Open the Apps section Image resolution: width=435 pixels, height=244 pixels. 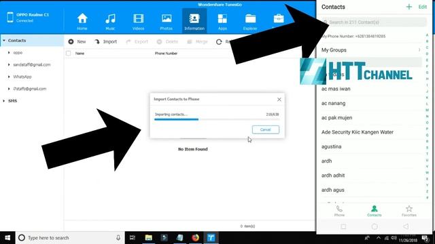click(x=222, y=21)
